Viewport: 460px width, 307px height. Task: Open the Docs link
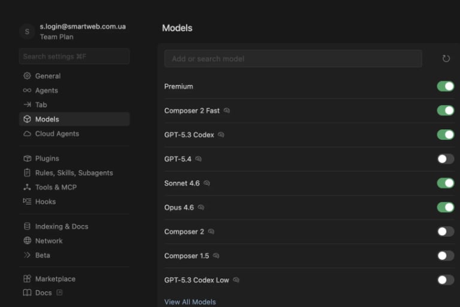click(74, 293)
